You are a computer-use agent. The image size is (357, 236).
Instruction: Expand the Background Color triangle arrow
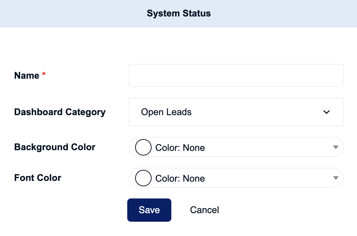pyautogui.click(x=335, y=147)
